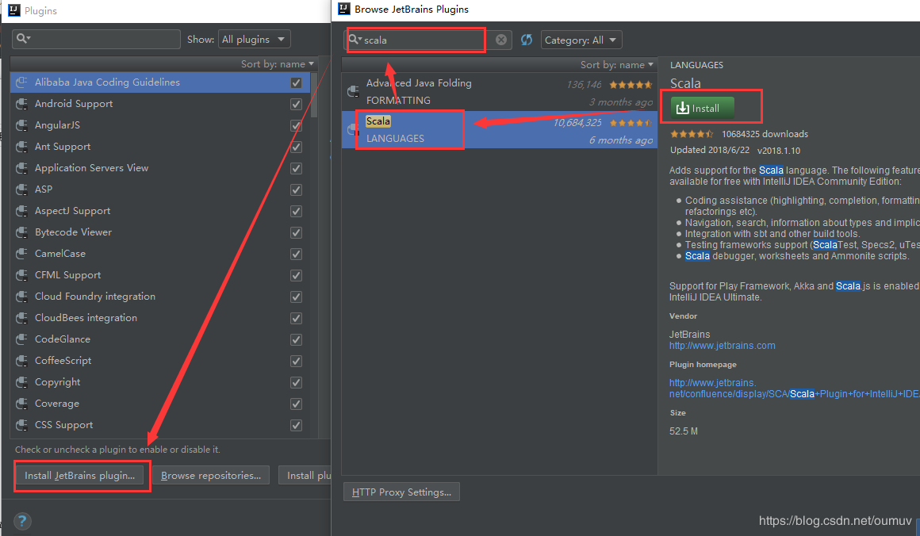
Task: Click the plugin icon beside ASP
Action: (x=21, y=190)
